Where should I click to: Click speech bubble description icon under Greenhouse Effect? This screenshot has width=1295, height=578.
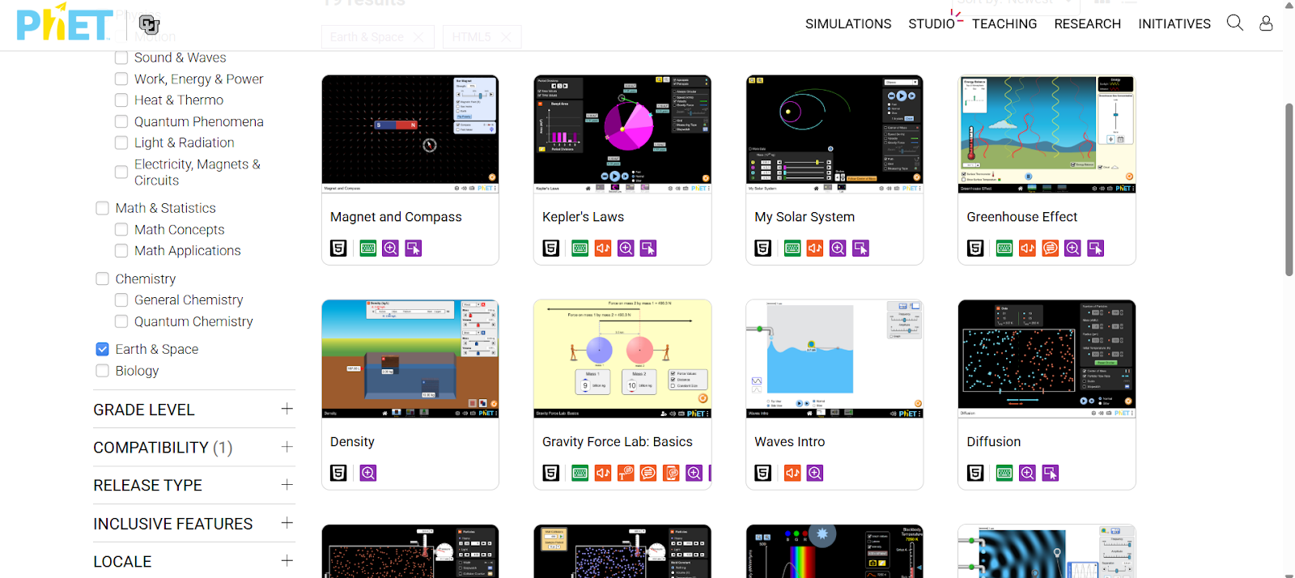tap(1050, 249)
